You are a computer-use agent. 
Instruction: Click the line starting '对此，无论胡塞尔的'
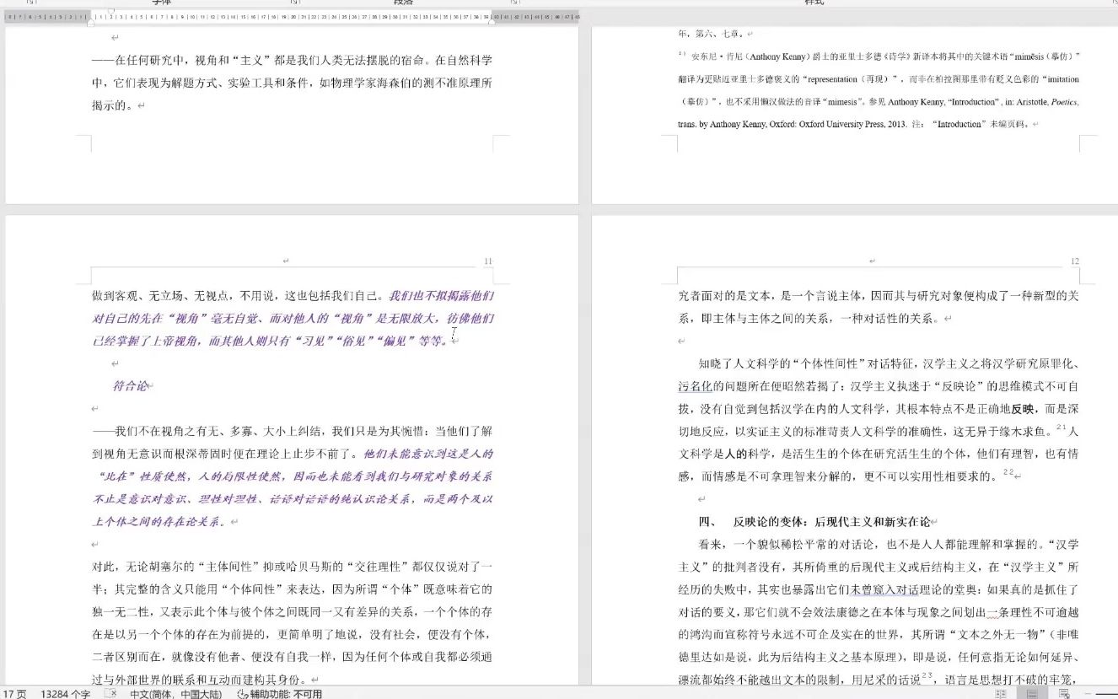coord(292,567)
